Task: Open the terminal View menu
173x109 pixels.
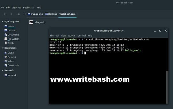Action: [x=63, y=36]
